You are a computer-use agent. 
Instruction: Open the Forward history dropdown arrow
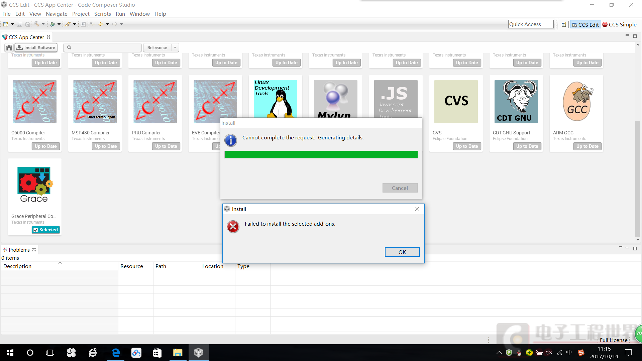[x=121, y=24]
